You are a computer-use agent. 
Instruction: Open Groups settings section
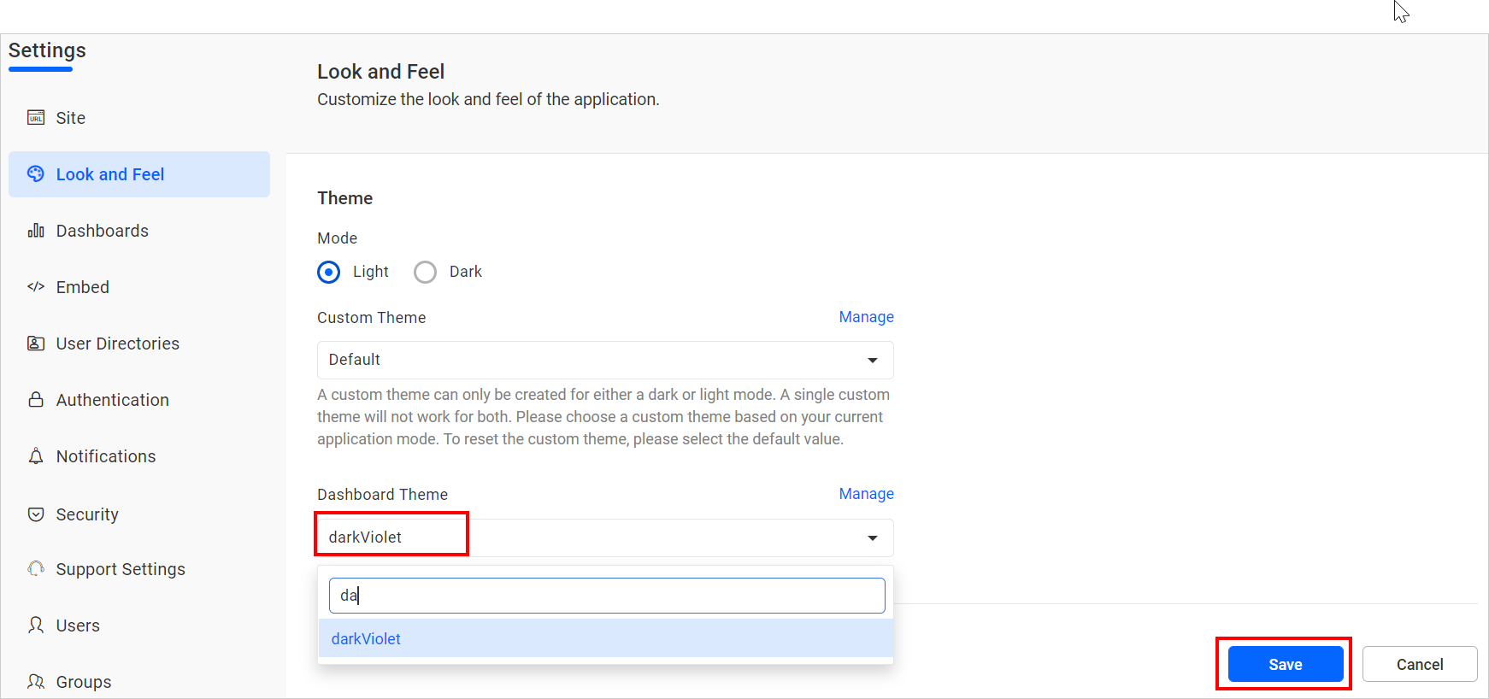(84, 682)
